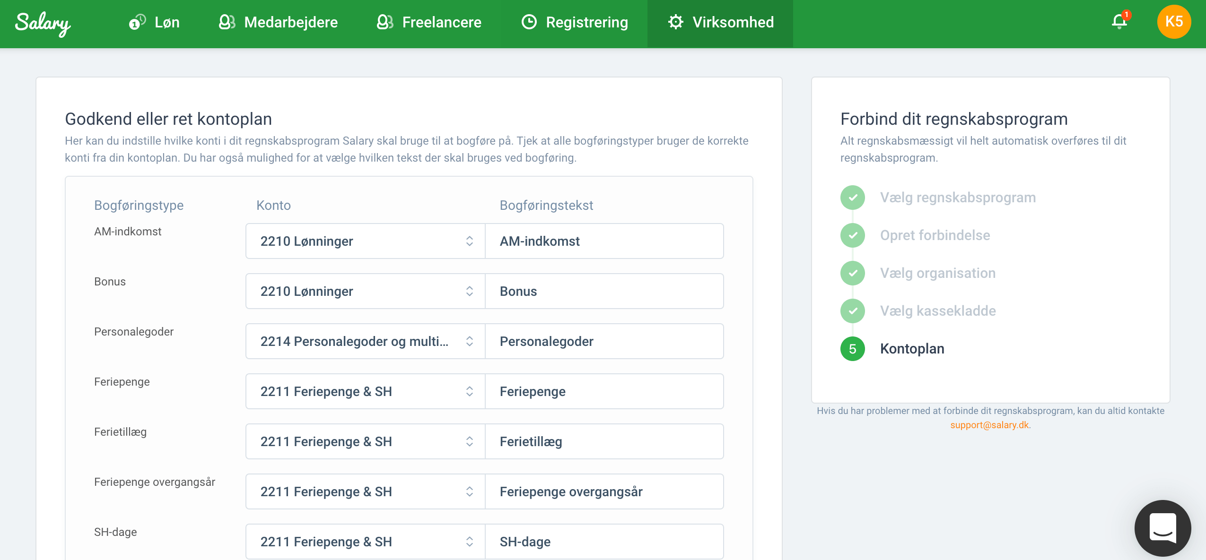Viewport: 1206px width, 560px height.
Task: Open notifications via the bell icon
Action: 1118,22
